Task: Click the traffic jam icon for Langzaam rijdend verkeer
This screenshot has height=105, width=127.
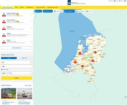Action: click(x=4, y=14)
